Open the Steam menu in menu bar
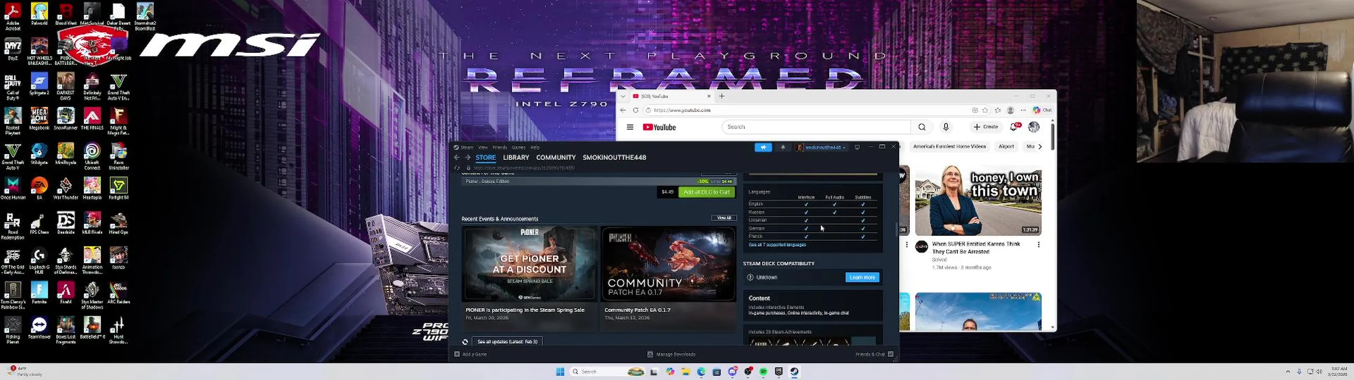This screenshot has height=380, width=1354. tap(466, 147)
